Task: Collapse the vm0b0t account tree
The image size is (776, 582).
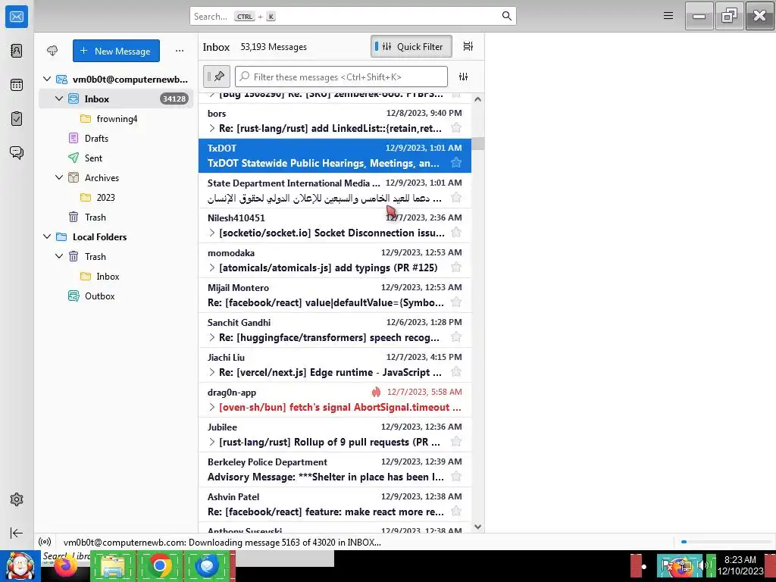Action: pos(47,79)
